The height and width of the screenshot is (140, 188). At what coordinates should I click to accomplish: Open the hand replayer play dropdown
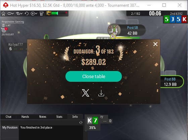(34, 13)
